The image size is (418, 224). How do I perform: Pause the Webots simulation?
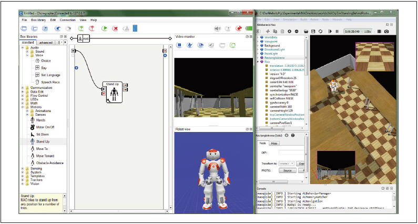pos(337,32)
